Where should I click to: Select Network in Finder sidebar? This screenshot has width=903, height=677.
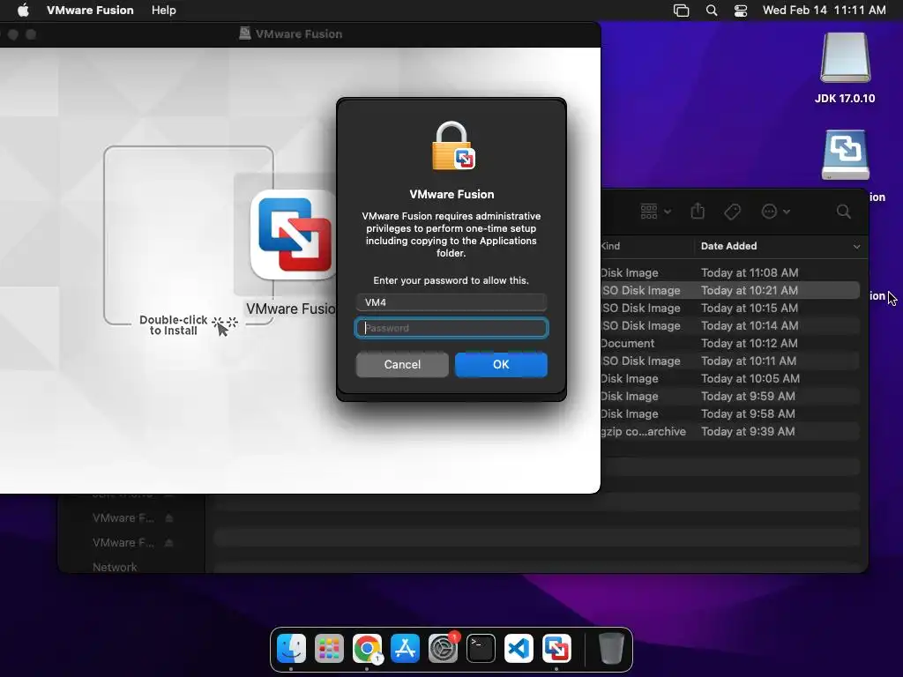coord(115,567)
